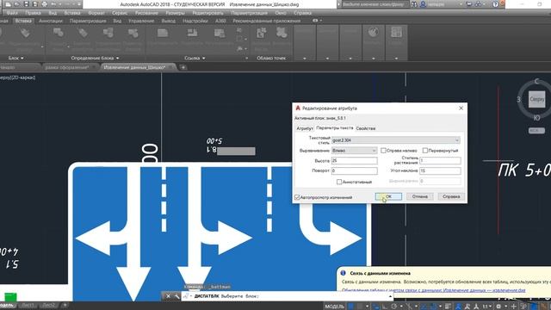
Task: Close the command line with the X icon
Action: tap(168, 296)
